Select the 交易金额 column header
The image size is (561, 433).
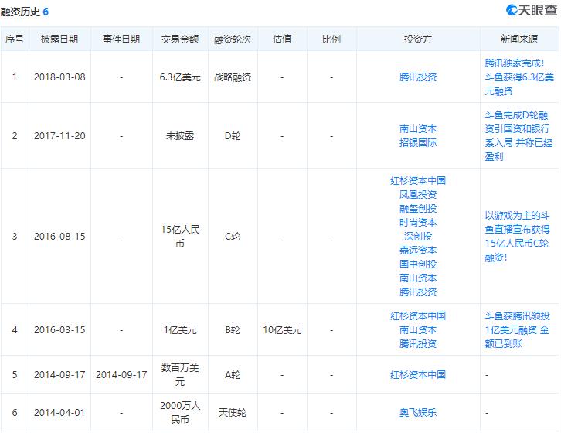click(x=180, y=39)
